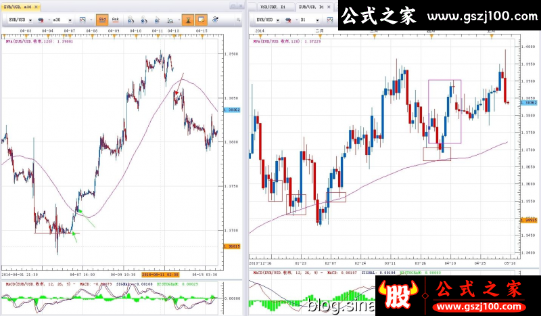541x316 pixels.
Task: Expand the arrow beside the zoom-to-area icon
Action: pyautogui.click(x=179, y=20)
